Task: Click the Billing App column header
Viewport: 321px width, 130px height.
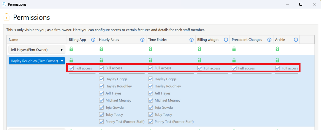Action: 82,40
